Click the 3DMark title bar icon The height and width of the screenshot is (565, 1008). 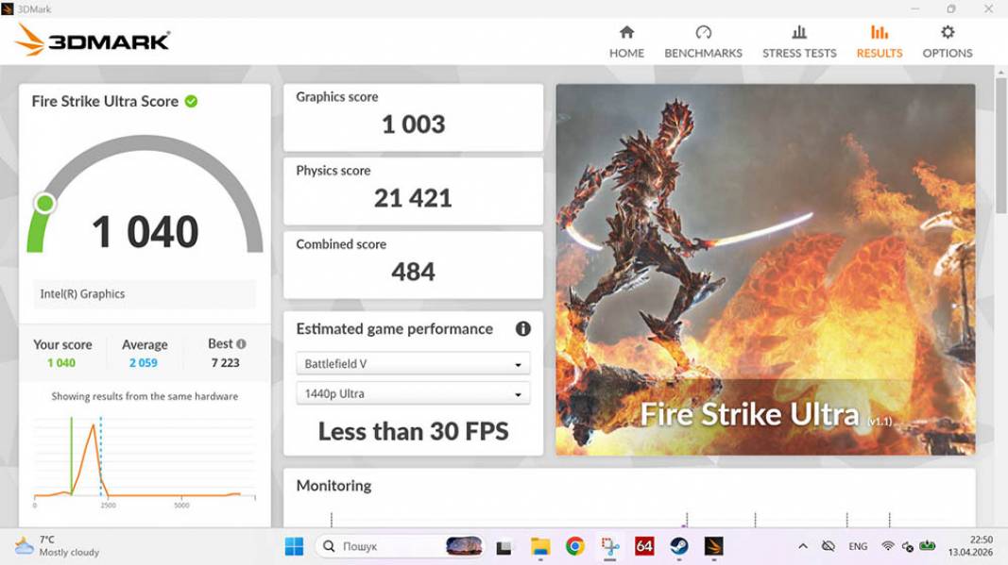(7, 9)
